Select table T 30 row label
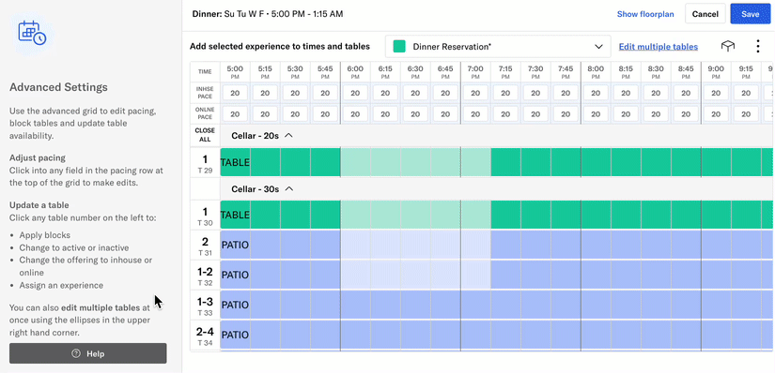This screenshot has width=775, height=373. point(205,216)
